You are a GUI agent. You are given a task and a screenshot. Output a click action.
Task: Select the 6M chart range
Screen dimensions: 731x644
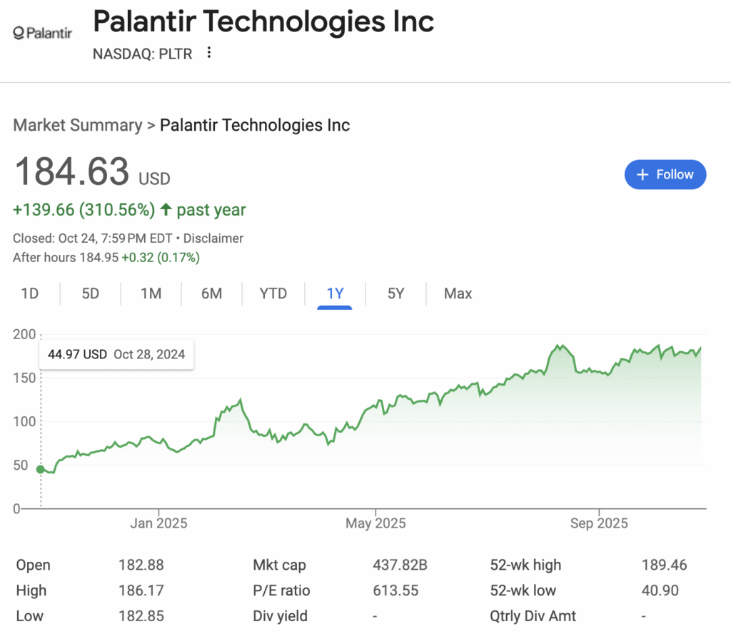coord(211,293)
